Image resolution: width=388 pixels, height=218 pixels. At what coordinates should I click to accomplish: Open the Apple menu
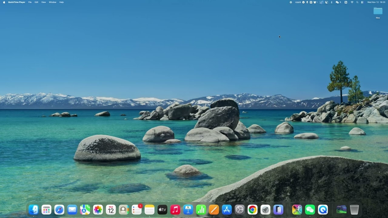click(x=4, y=2)
